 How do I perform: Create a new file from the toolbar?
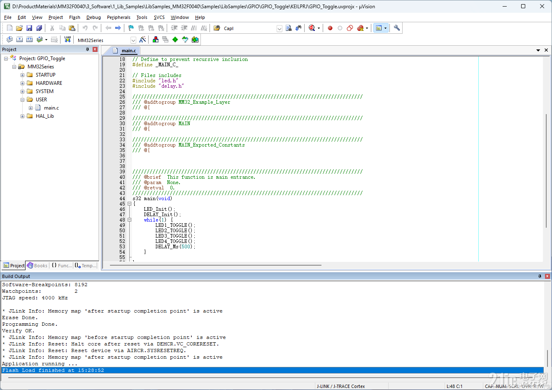pos(9,28)
